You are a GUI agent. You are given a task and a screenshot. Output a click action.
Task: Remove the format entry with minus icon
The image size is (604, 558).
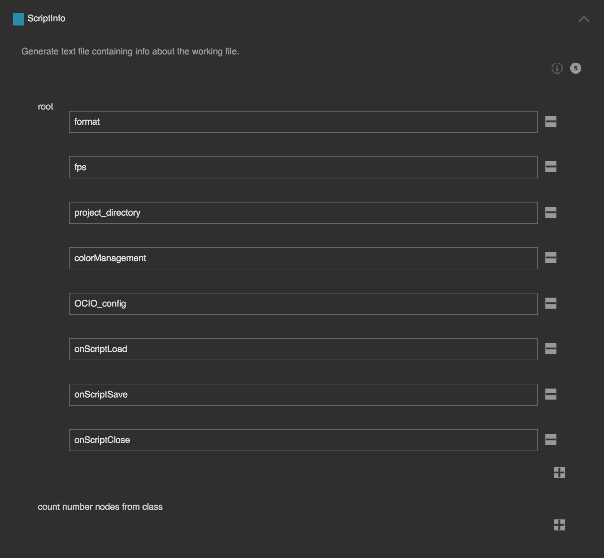pyautogui.click(x=551, y=122)
